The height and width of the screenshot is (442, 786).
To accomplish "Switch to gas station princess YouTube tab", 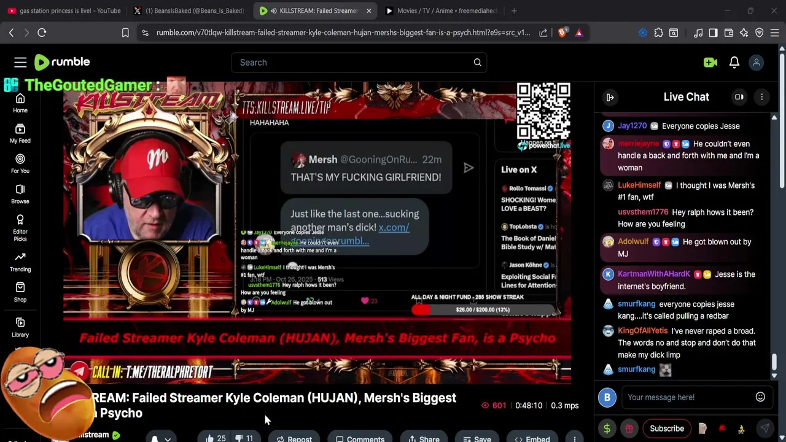I will pyautogui.click(x=64, y=10).
